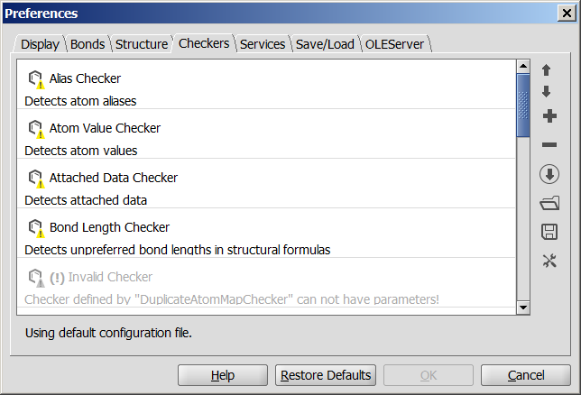This screenshot has width=581, height=395.
Task: Remove checker with the minus icon
Action: (x=549, y=145)
